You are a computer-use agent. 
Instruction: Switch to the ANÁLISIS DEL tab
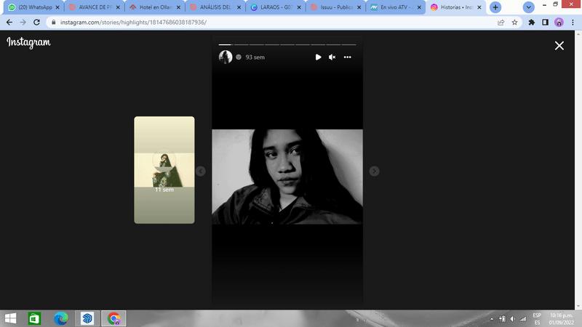point(215,7)
